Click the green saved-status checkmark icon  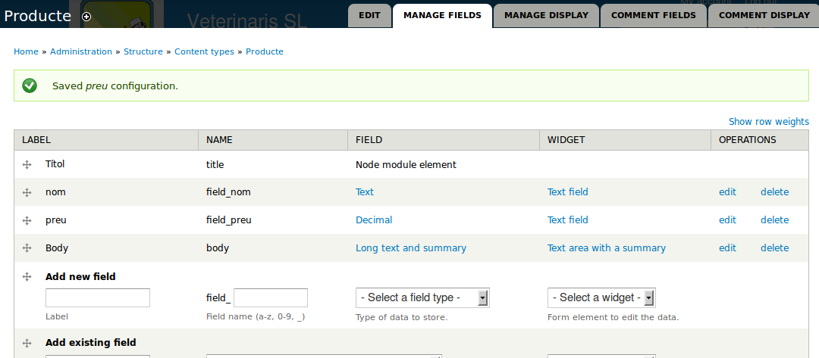point(30,86)
